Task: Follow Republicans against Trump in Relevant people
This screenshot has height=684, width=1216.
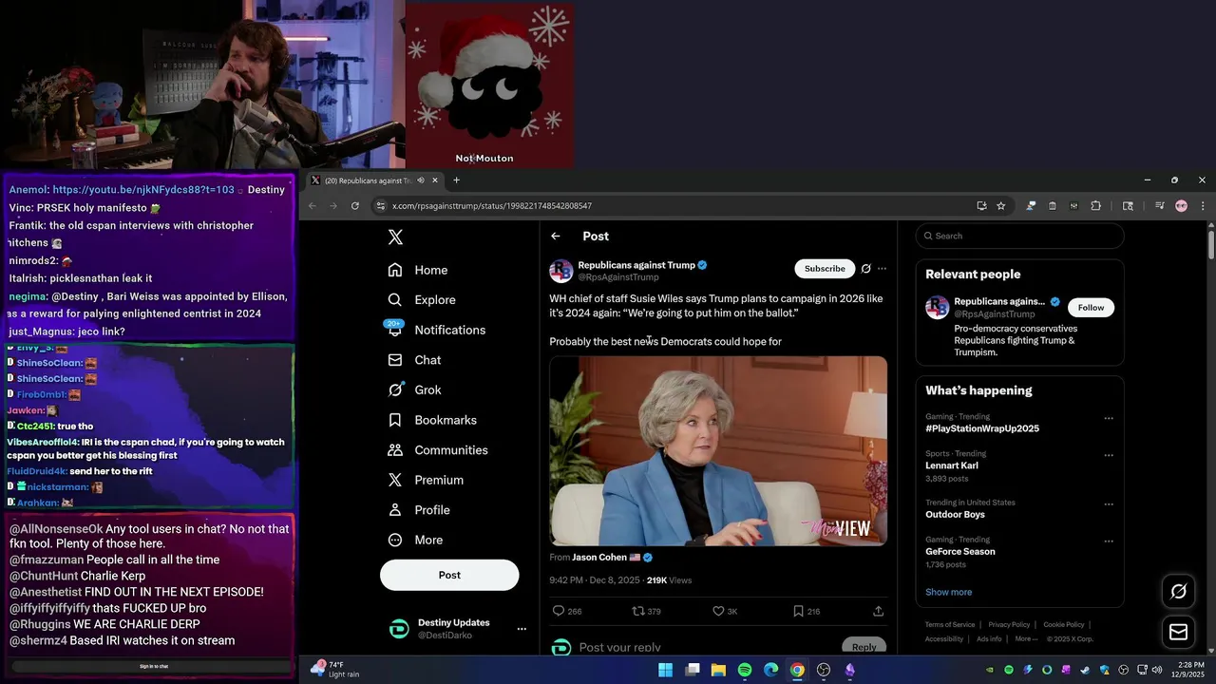Action: pyautogui.click(x=1091, y=308)
